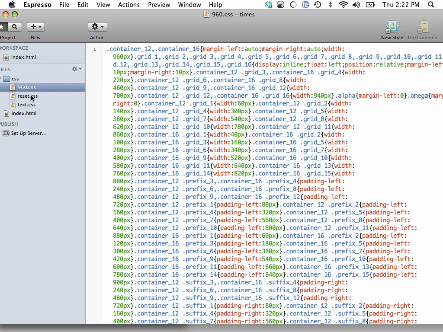Viewport: 443px width, 332px height.
Task: Click the Time Machine menu bar icon
Action: [x=318, y=4]
